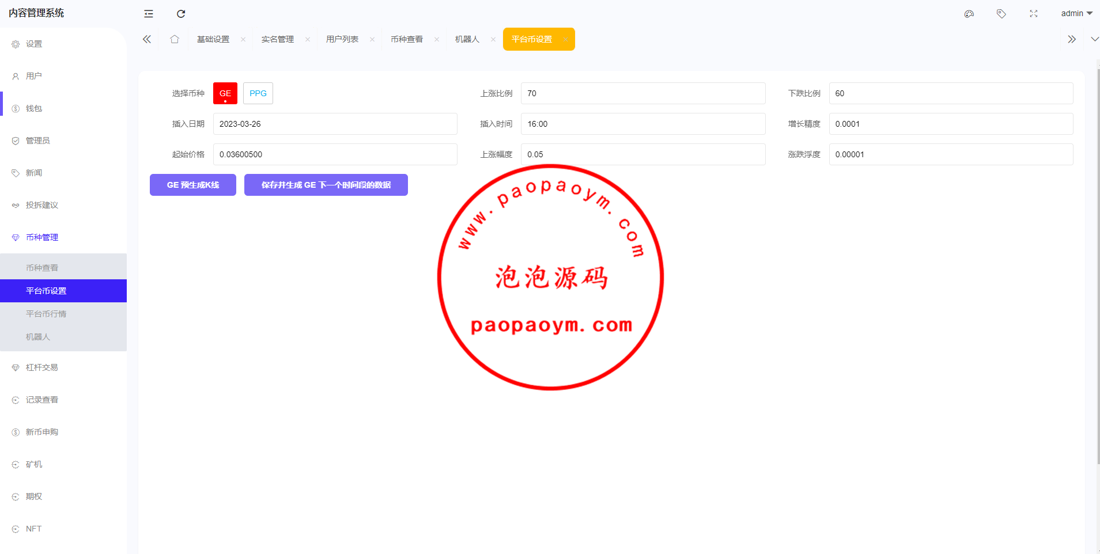Click the 插入日期 date field
This screenshot has height=554, width=1100.
click(335, 124)
